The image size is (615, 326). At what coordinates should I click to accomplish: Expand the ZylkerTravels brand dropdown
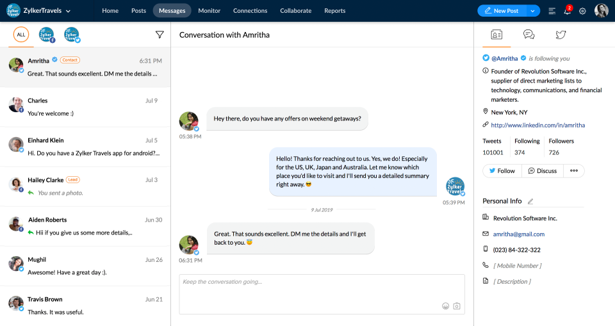[69, 11]
